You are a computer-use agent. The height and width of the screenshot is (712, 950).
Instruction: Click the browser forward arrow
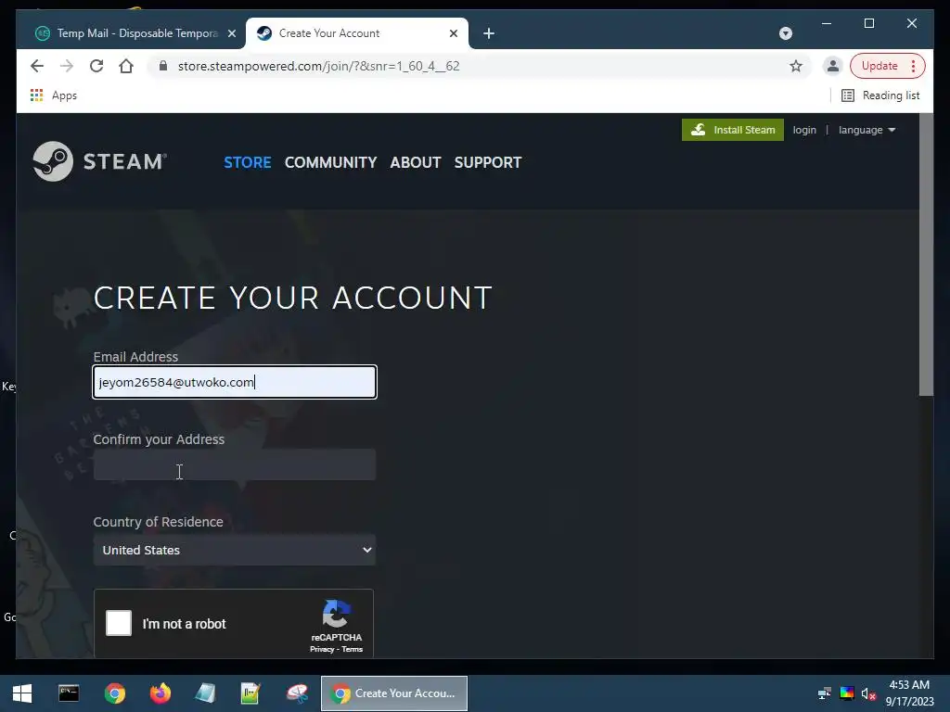point(67,66)
